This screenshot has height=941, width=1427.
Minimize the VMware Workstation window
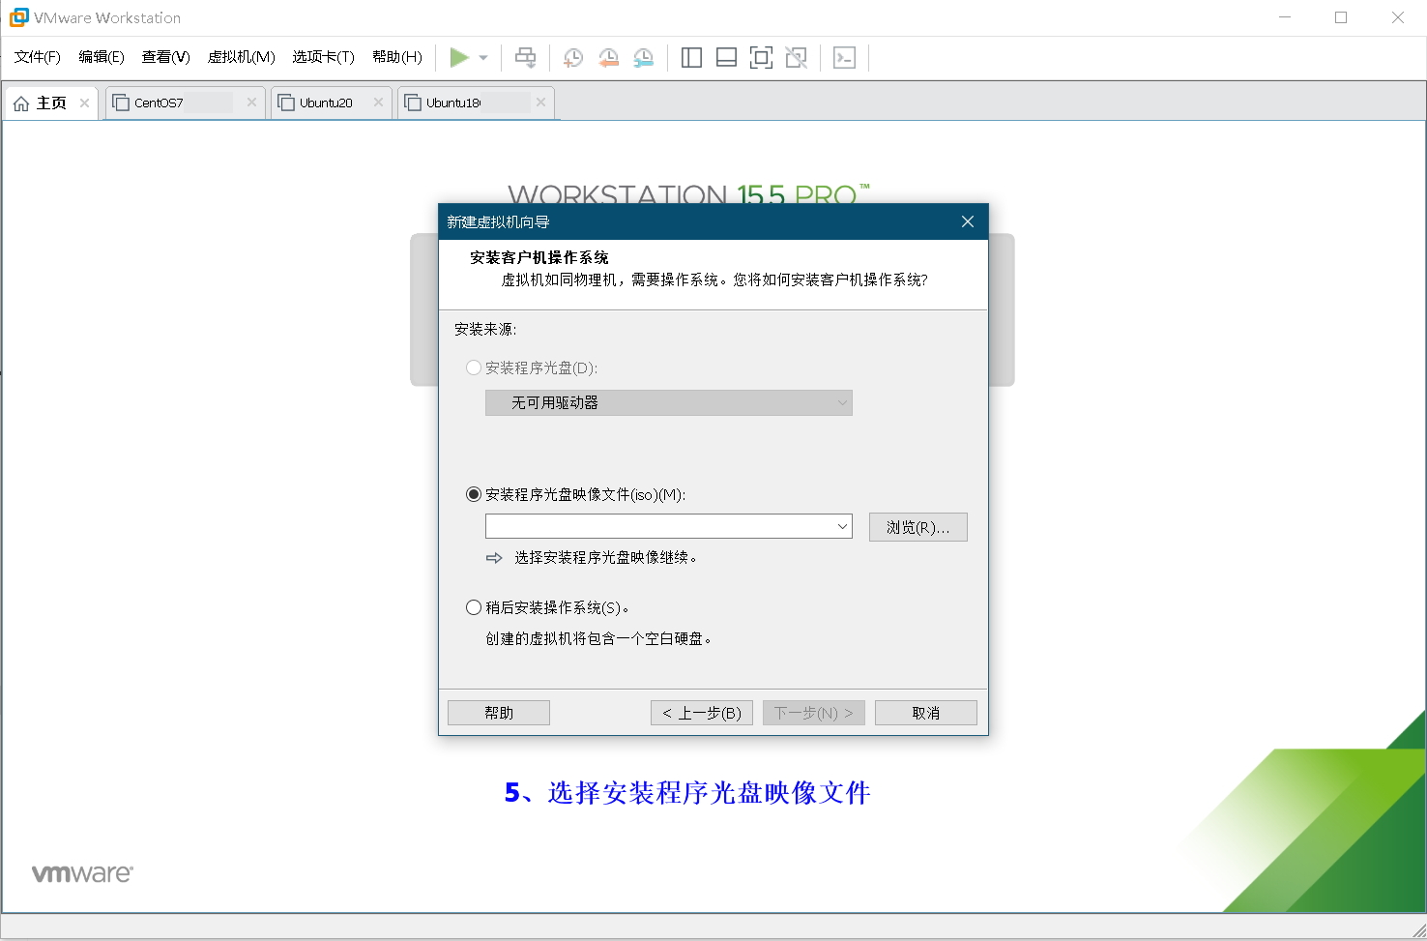coord(1285,17)
